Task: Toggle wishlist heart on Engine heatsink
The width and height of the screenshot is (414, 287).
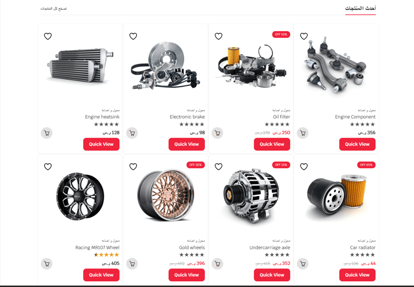Action: 48,36
